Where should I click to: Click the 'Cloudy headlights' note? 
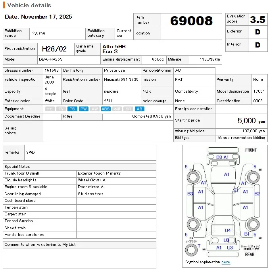tap(20, 180)
